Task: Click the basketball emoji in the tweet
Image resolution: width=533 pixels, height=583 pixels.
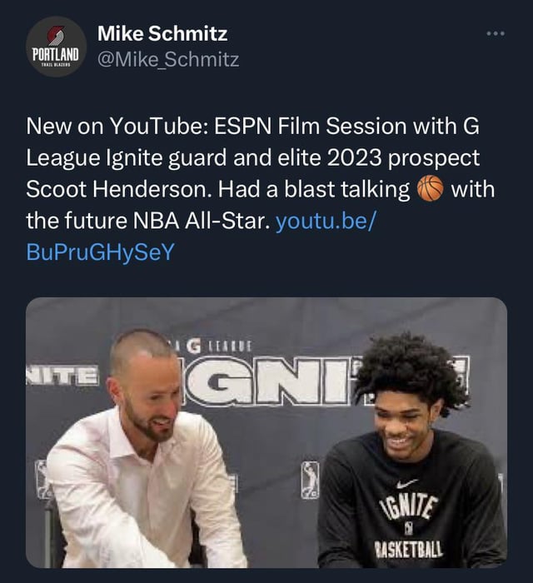Action: tap(430, 190)
